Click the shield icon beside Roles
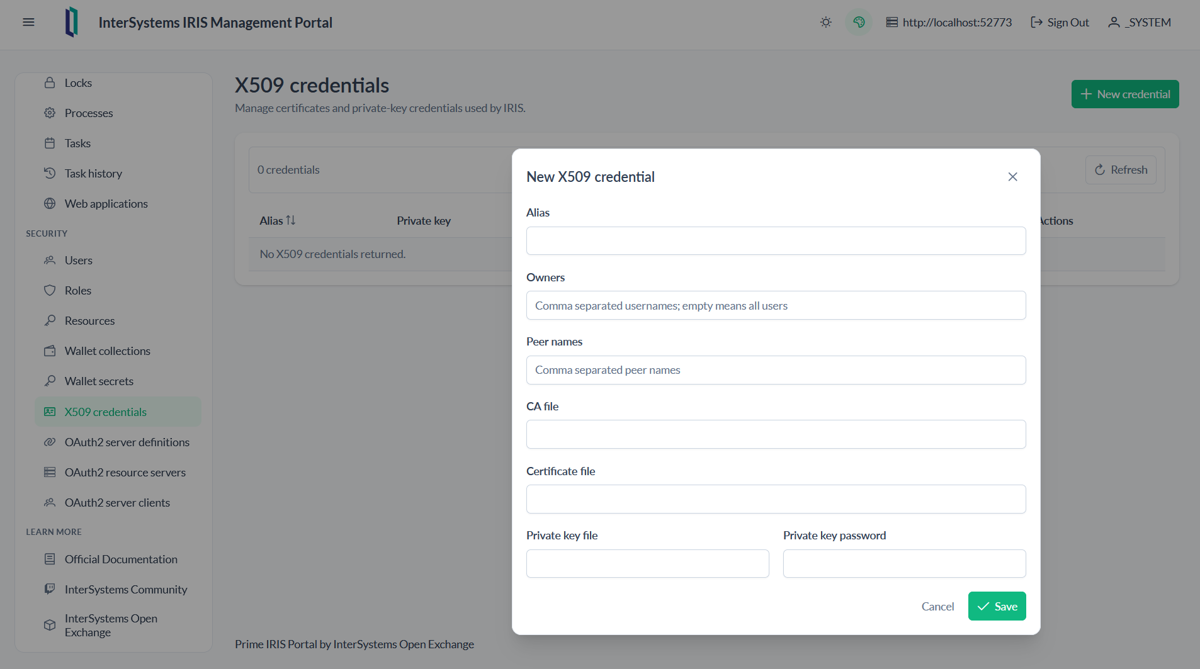Image resolution: width=1200 pixels, height=669 pixels. pyautogui.click(x=50, y=290)
